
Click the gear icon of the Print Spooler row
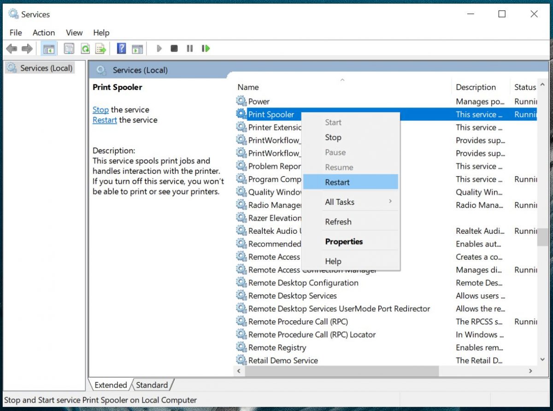(x=241, y=114)
